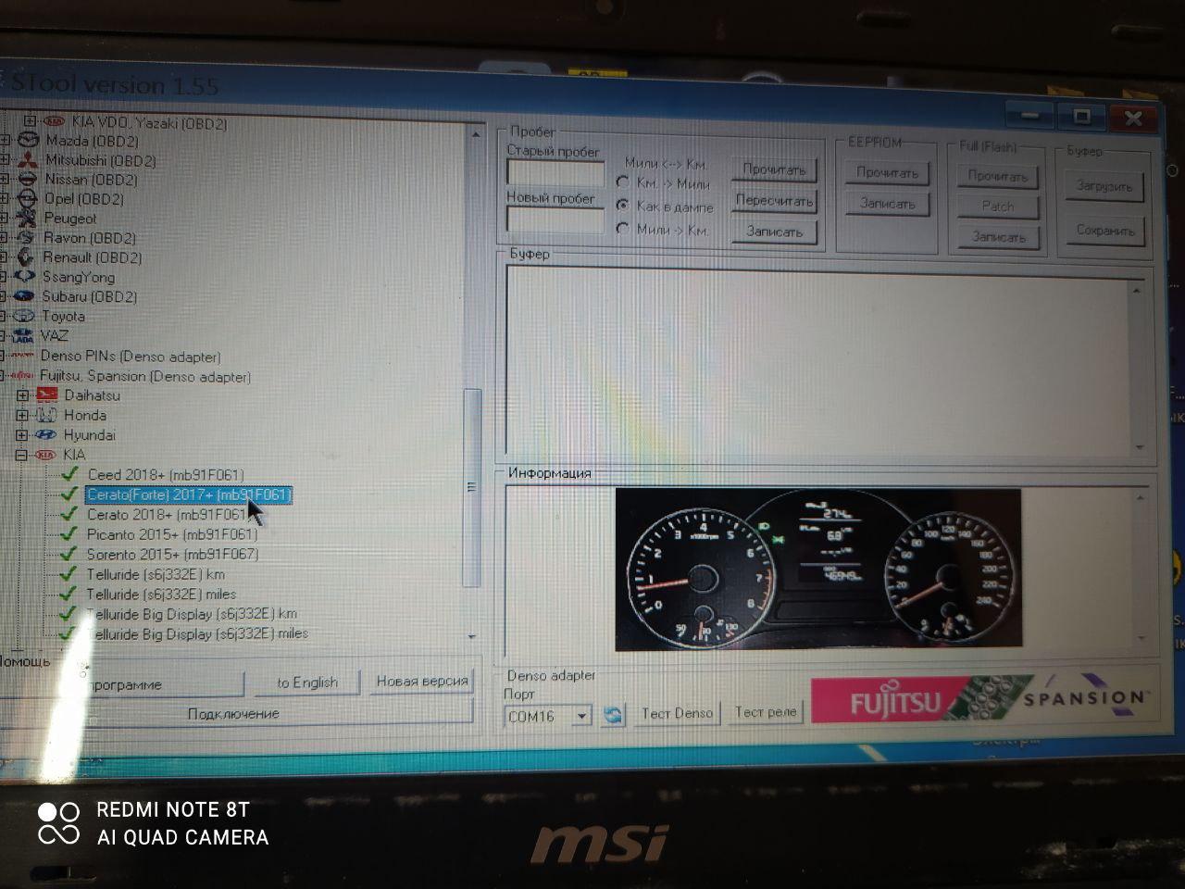Viewport: 1185px width, 889px height.
Task: Click the Старый пробег input field
Action: pos(555,173)
